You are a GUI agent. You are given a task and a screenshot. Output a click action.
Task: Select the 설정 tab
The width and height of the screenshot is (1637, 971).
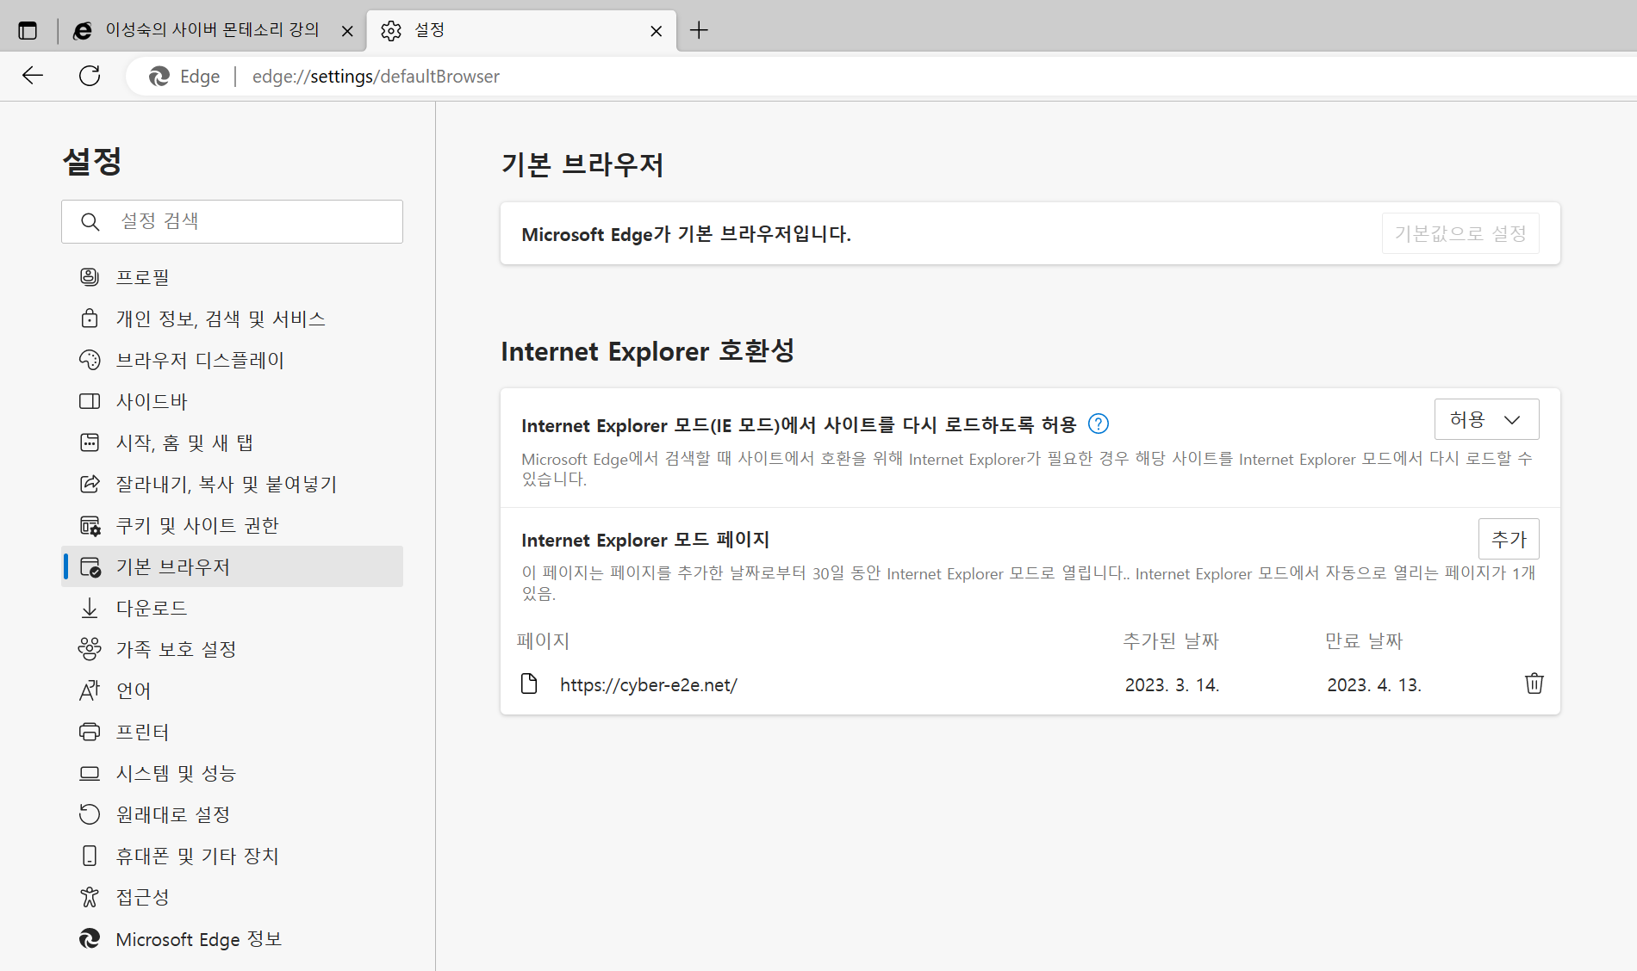[515, 31]
